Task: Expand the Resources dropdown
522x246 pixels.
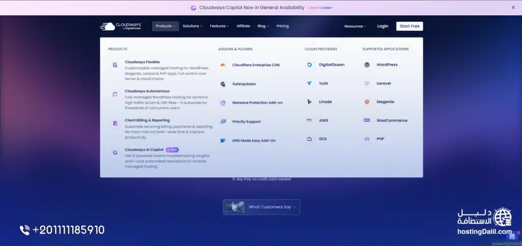Action: tap(355, 26)
